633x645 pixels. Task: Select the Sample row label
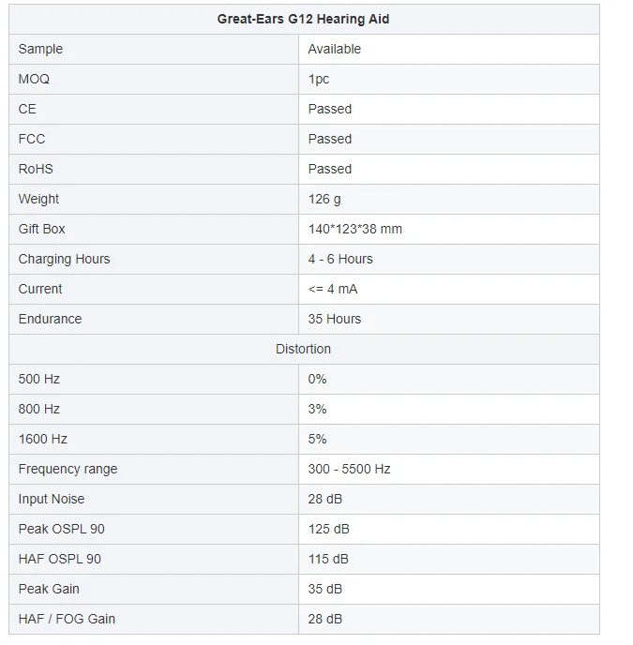40,49
